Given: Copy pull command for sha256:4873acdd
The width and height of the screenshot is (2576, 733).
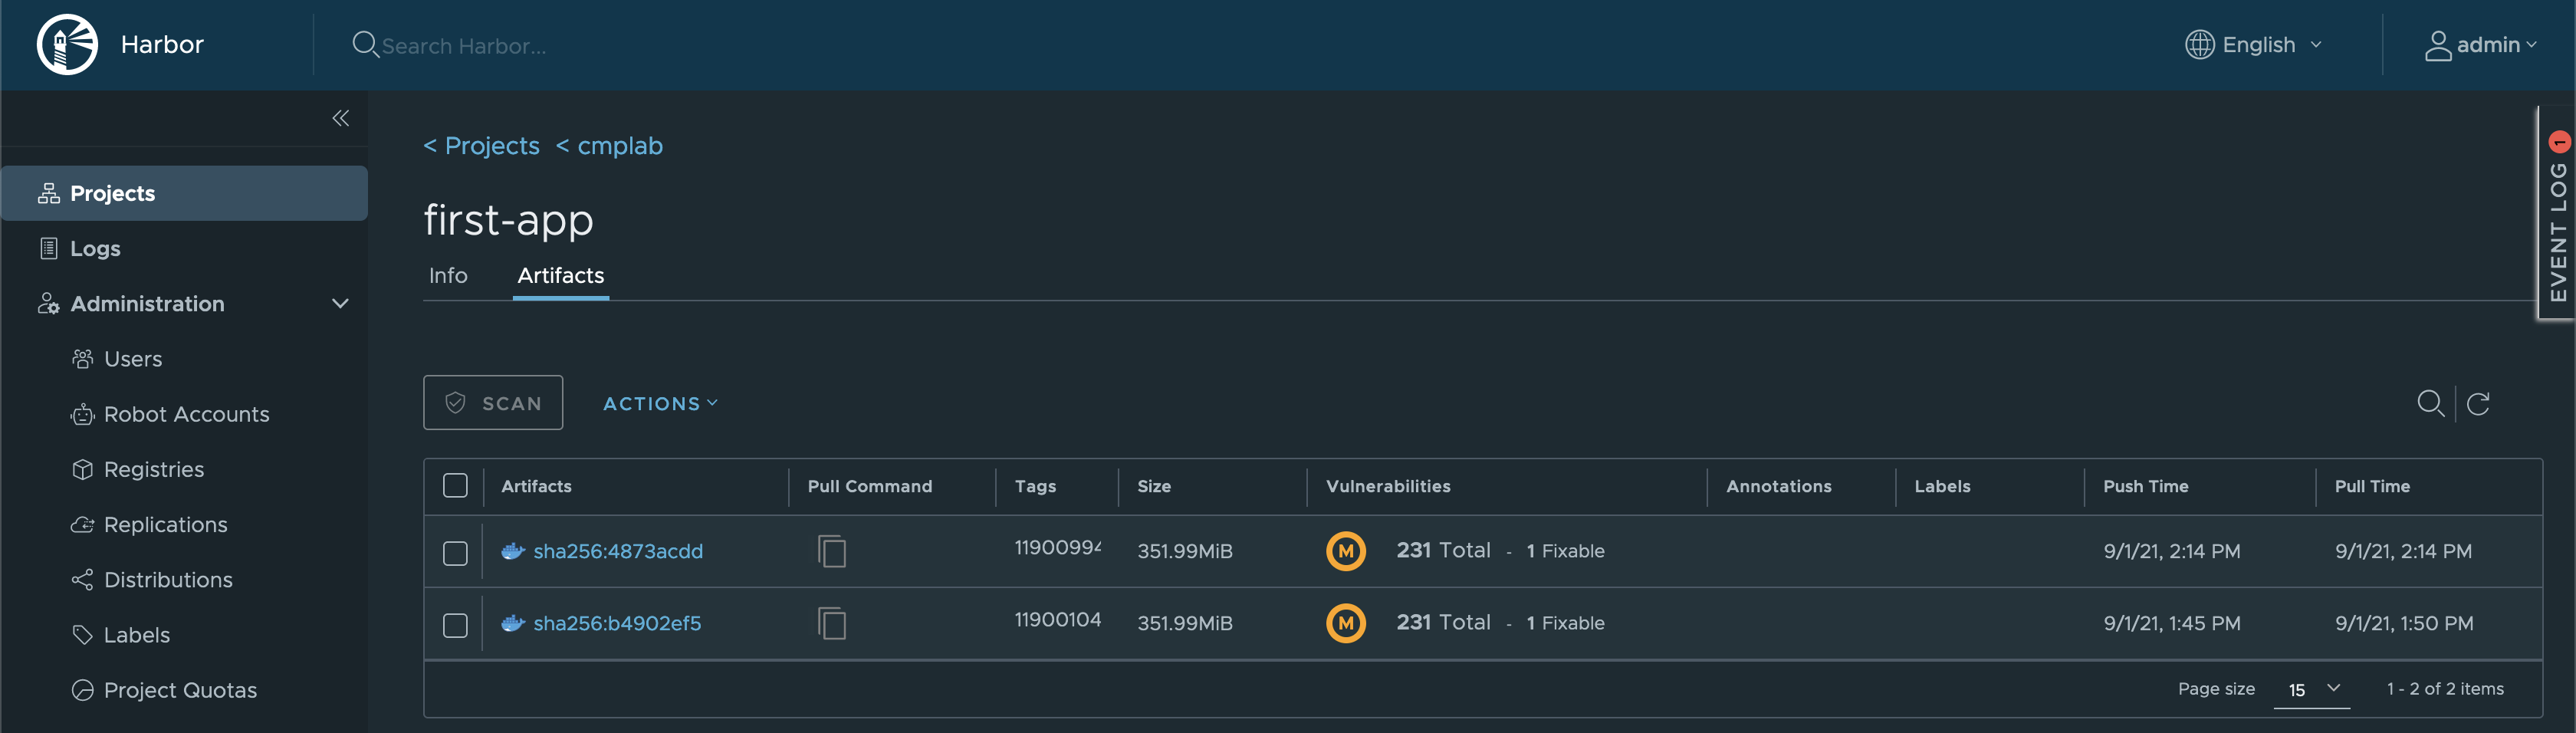Looking at the screenshot, I should [831, 551].
